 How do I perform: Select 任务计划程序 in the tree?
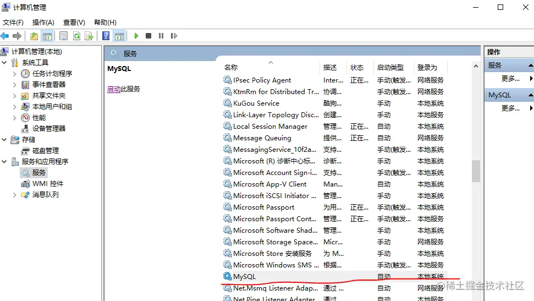pos(52,74)
